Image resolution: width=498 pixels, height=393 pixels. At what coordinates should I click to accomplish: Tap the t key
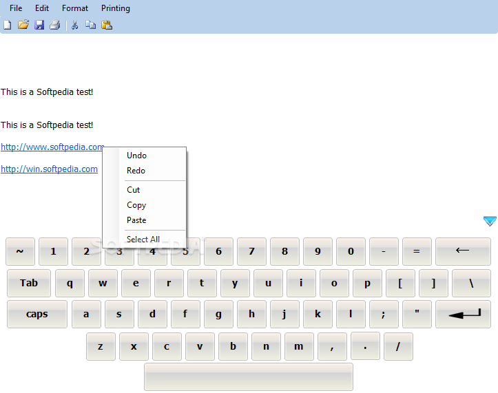[x=202, y=283]
